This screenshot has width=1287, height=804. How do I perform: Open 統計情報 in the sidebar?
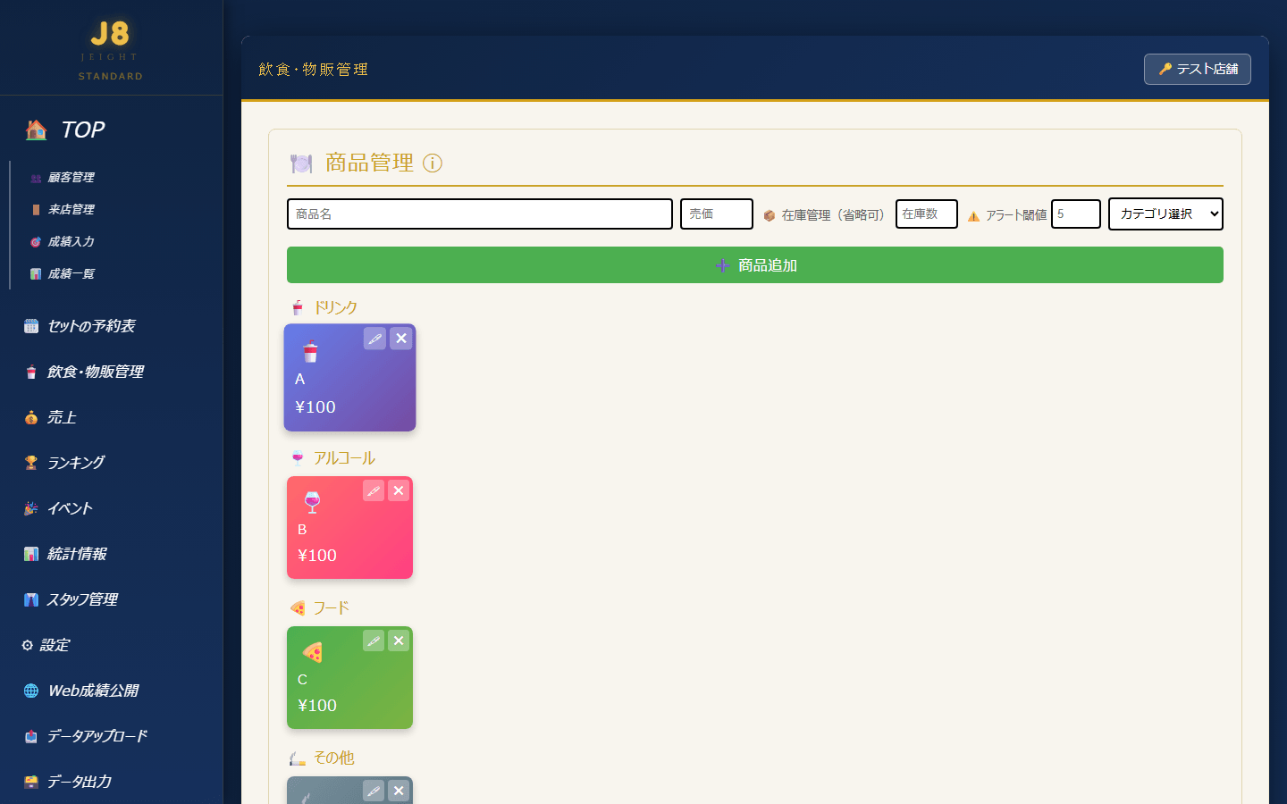[65, 554]
